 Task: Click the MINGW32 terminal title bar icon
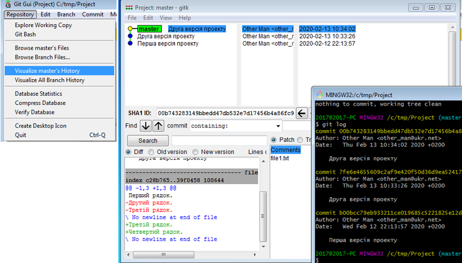coord(320,95)
